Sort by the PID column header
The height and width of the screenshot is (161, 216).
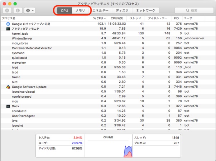(176, 18)
